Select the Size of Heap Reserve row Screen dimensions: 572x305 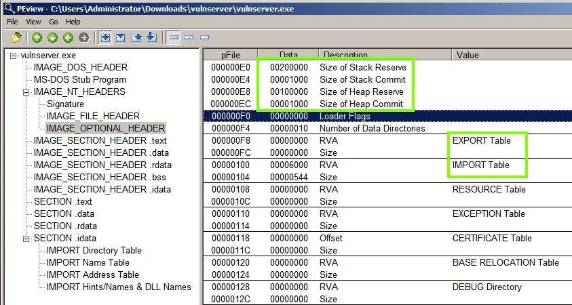pos(387,91)
